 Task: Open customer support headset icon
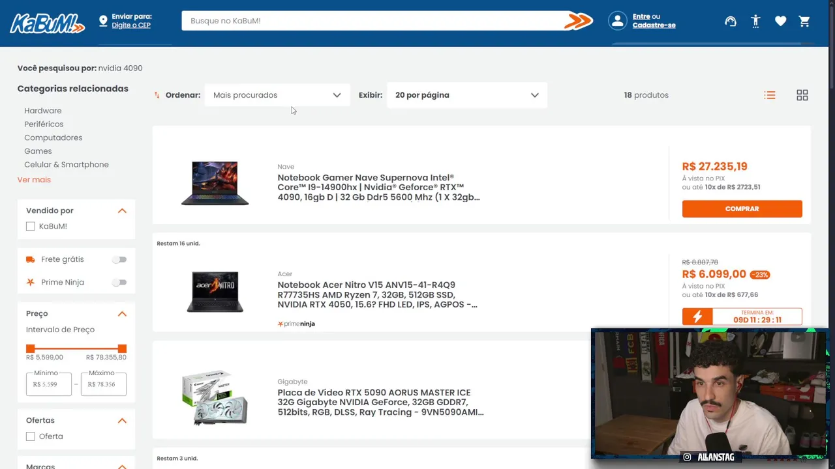[x=731, y=21]
